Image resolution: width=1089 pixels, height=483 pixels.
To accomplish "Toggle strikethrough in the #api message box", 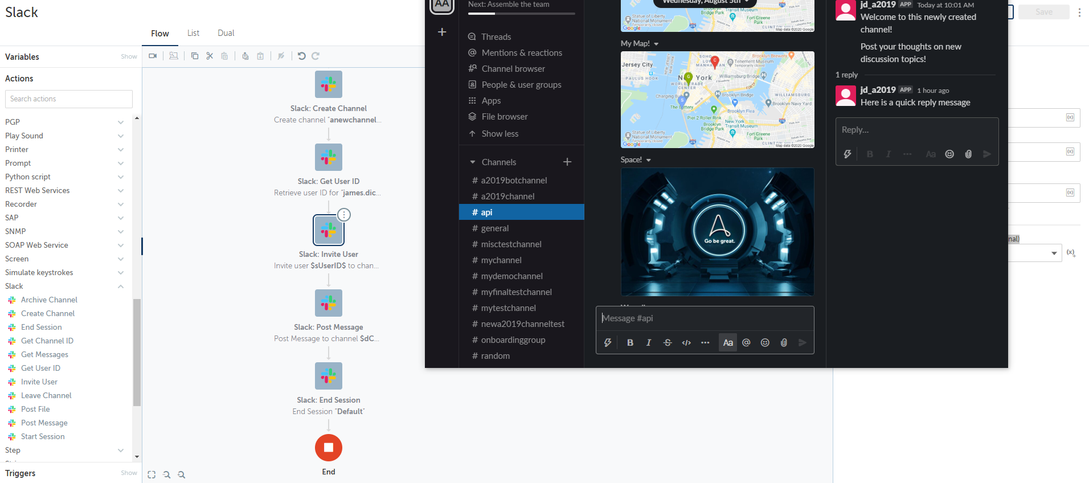I will point(668,342).
